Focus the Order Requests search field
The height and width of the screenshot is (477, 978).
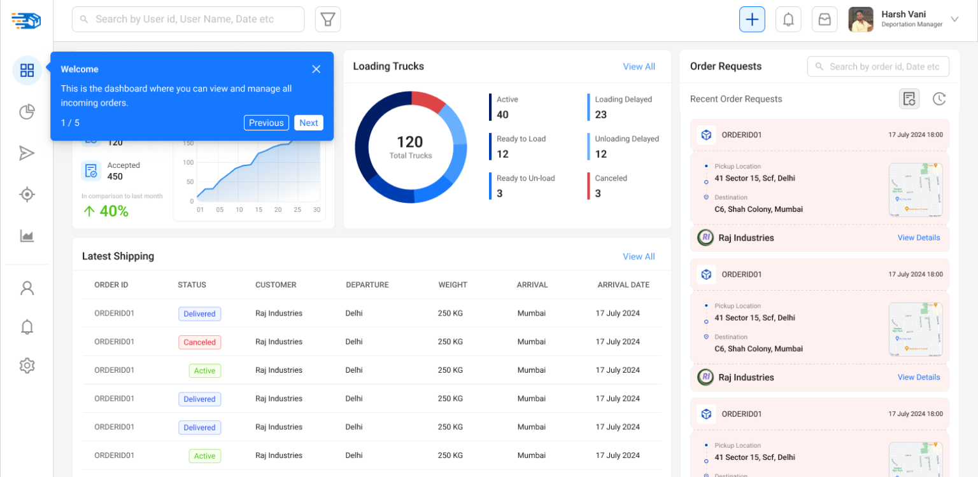click(x=878, y=67)
